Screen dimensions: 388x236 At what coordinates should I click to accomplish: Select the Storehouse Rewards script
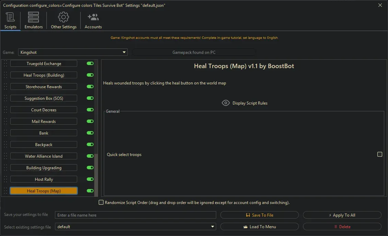pos(44,87)
